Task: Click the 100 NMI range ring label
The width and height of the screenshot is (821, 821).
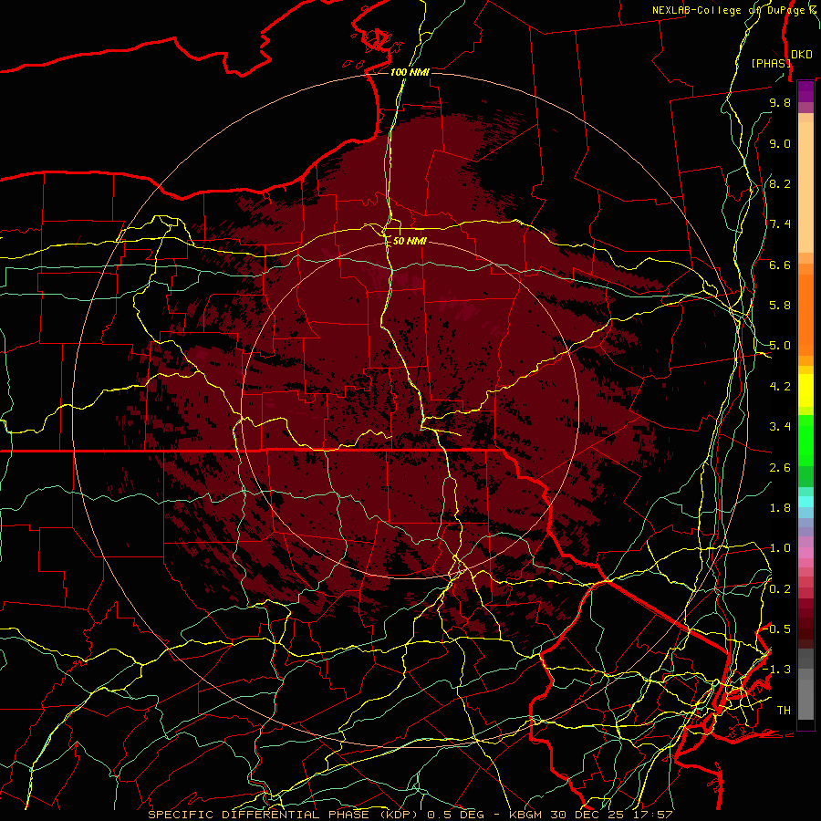Action: point(410,72)
